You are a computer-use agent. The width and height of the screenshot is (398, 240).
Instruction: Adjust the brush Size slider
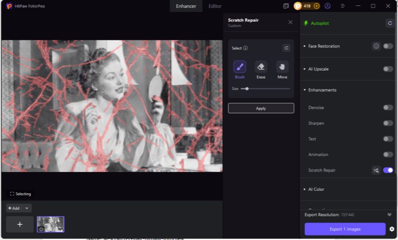[x=265, y=89]
